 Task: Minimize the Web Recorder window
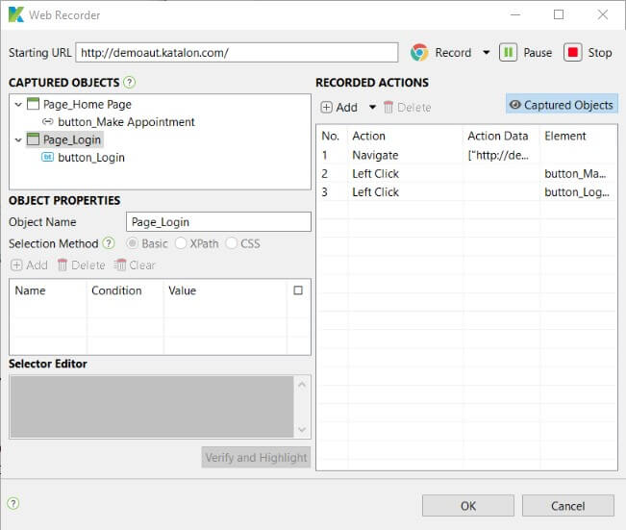click(x=515, y=14)
